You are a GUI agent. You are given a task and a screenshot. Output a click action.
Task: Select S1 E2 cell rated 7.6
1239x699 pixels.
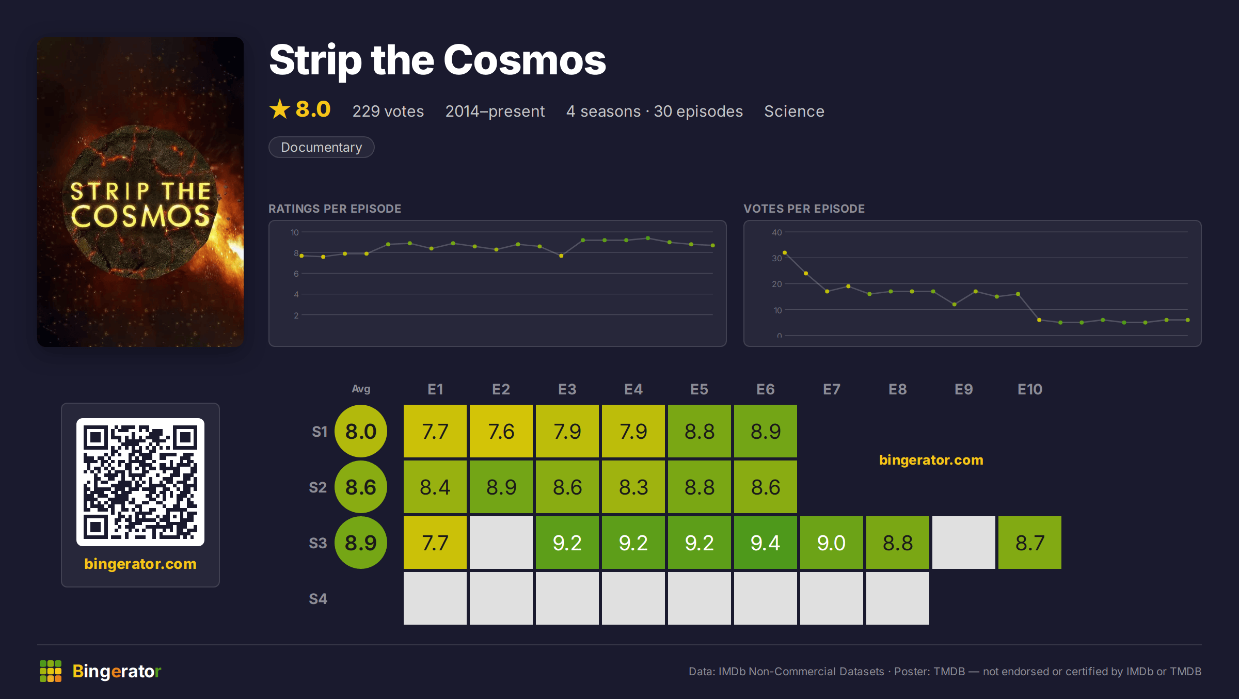coord(501,431)
